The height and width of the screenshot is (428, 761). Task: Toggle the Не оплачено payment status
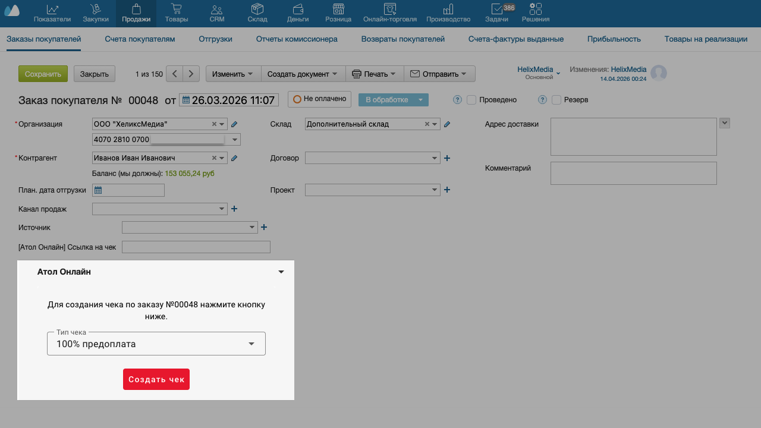point(319,99)
